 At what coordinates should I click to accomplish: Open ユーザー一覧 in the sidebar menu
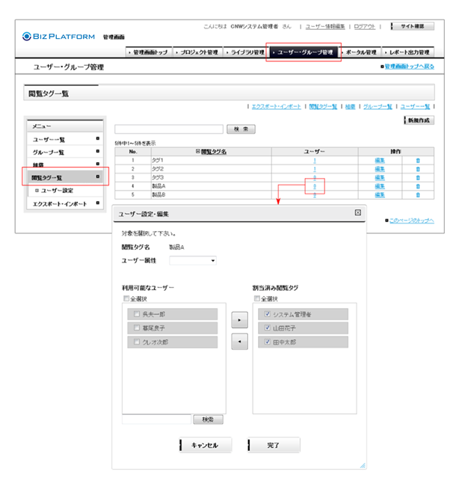pyautogui.click(x=65, y=140)
